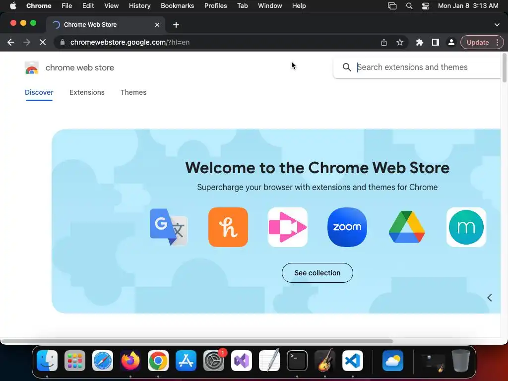Switch to the Discover tab
The height and width of the screenshot is (381, 508).
(39, 92)
